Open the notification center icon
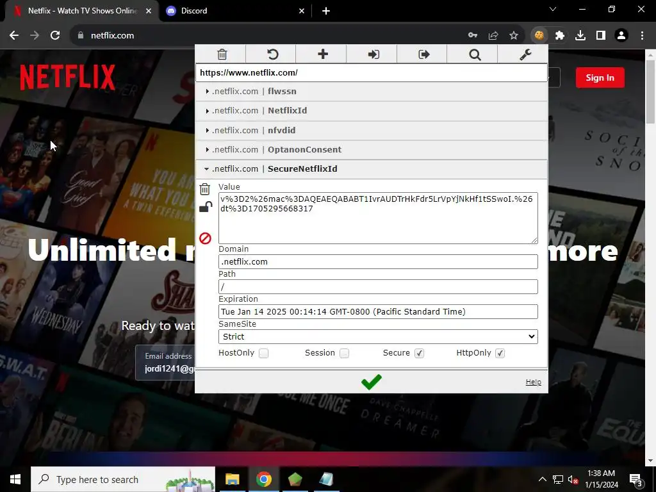The width and height of the screenshot is (656, 492). [x=636, y=479]
